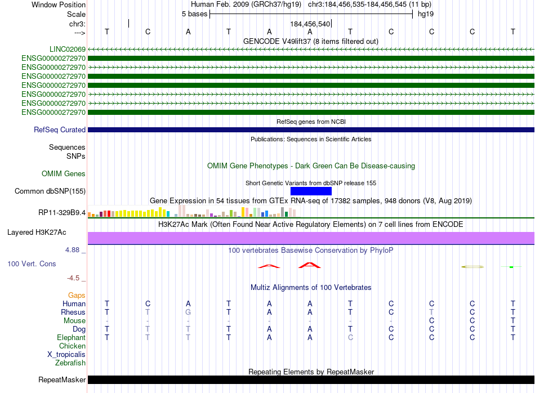Click the Window Position label
535x393 pixels.
[x=59, y=5]
